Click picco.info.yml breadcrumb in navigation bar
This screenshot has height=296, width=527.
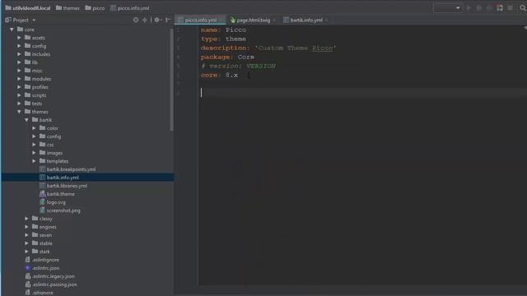point(130,8)
